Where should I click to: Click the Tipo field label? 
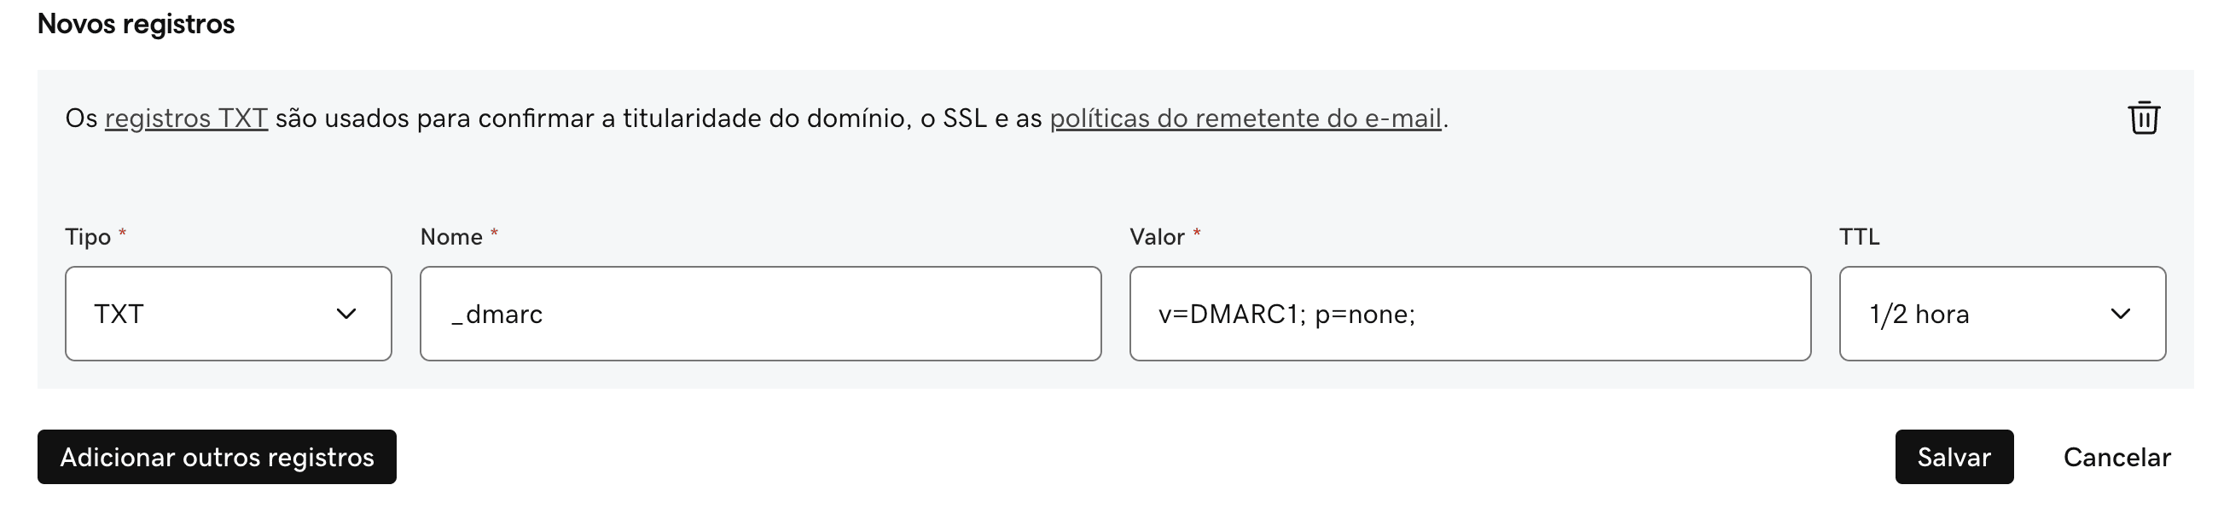click(x=86, y=238)
